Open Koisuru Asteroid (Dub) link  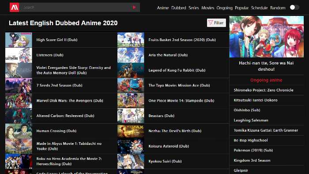tap(169, 146)
